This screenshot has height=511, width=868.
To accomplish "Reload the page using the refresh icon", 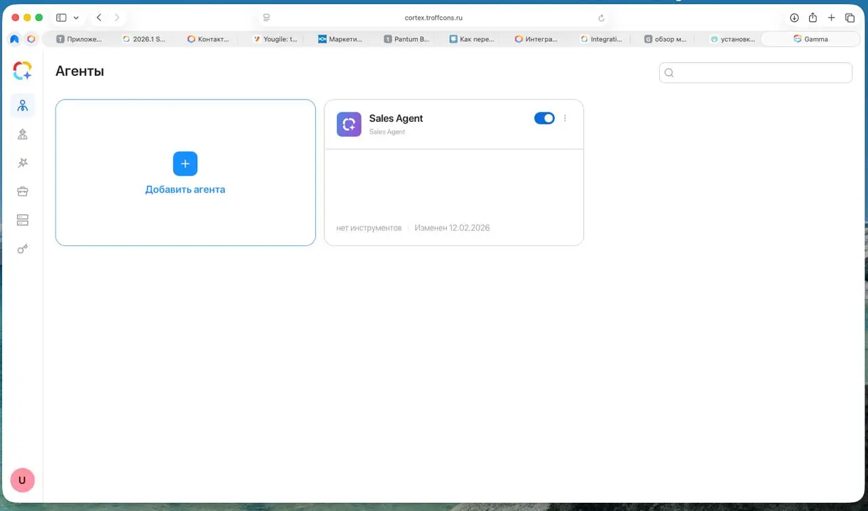I will pos(601,18).
